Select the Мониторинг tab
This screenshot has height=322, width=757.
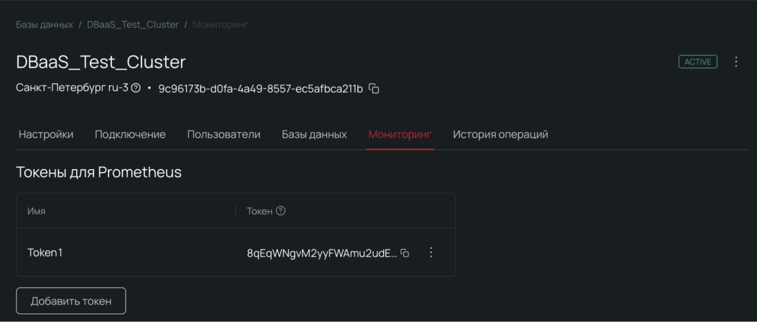(x=400, y=134)
